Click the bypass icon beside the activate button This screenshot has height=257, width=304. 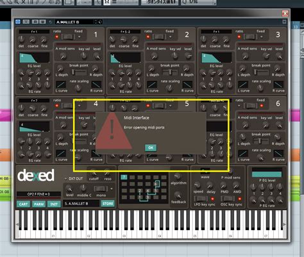26,22
